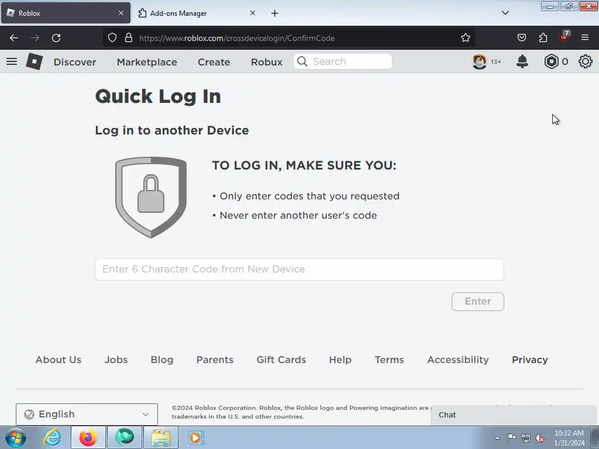Open the Roblox settings gear
The height and width of the screenshot is (449, 599).
tap(585, 61)
